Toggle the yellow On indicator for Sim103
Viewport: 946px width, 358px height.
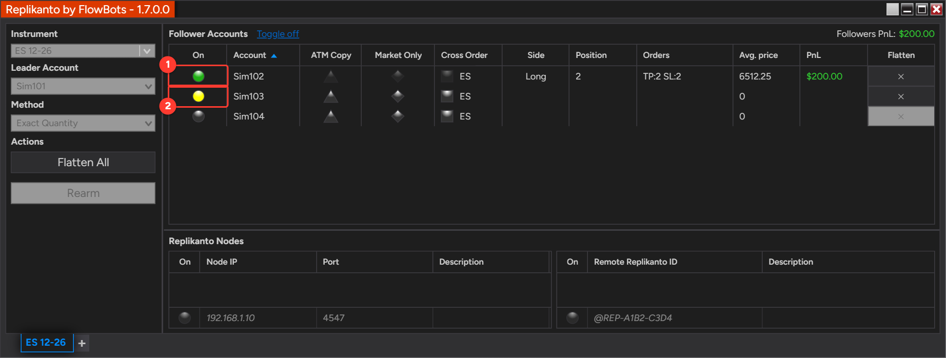point(199,96)
